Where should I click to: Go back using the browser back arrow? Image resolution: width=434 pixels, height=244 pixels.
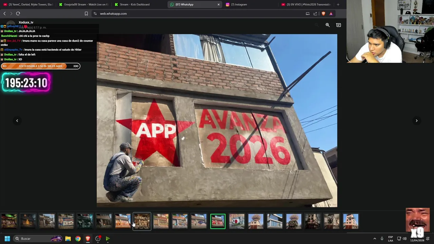tap(4, 14)
